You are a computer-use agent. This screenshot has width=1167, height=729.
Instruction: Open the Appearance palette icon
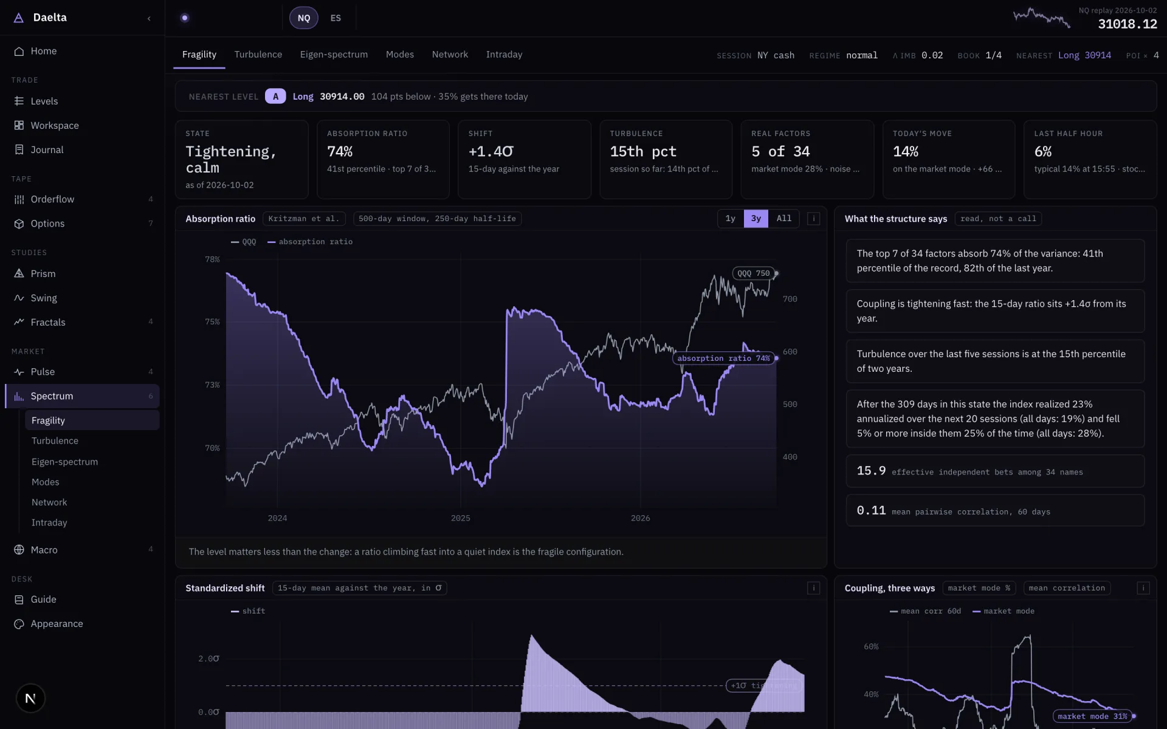(x=19, y=624)
